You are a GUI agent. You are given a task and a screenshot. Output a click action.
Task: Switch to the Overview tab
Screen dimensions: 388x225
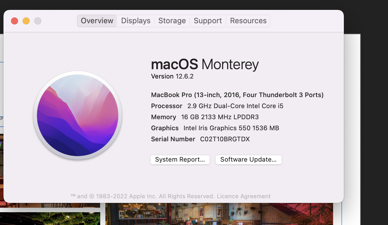tap(97, 21)
